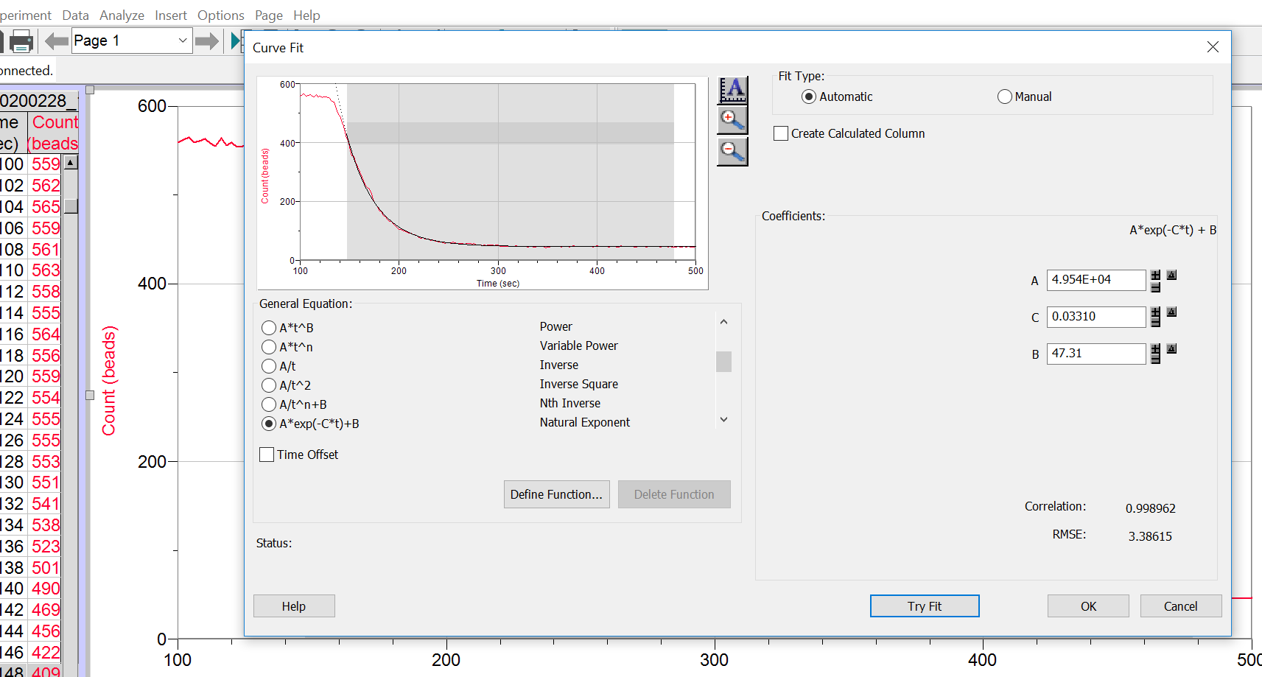Click the Print icon in toolbar
Image resolution: width=1262 pixels, height=677 pixels.
point(21,41)
